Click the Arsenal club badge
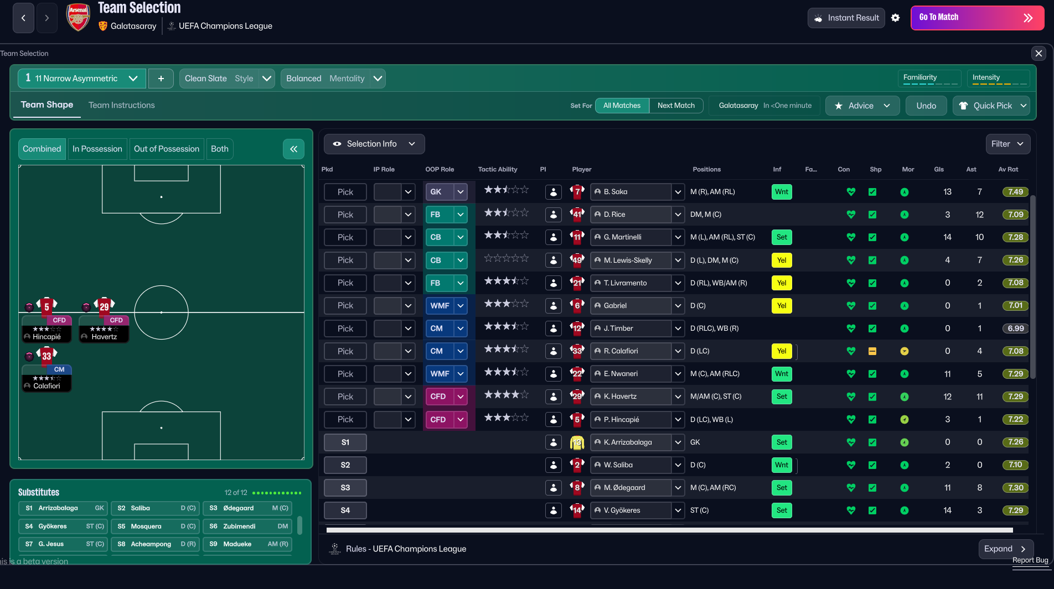Image resolution: width=1054 pixels, height=589 pixels. tap(78, 17)
